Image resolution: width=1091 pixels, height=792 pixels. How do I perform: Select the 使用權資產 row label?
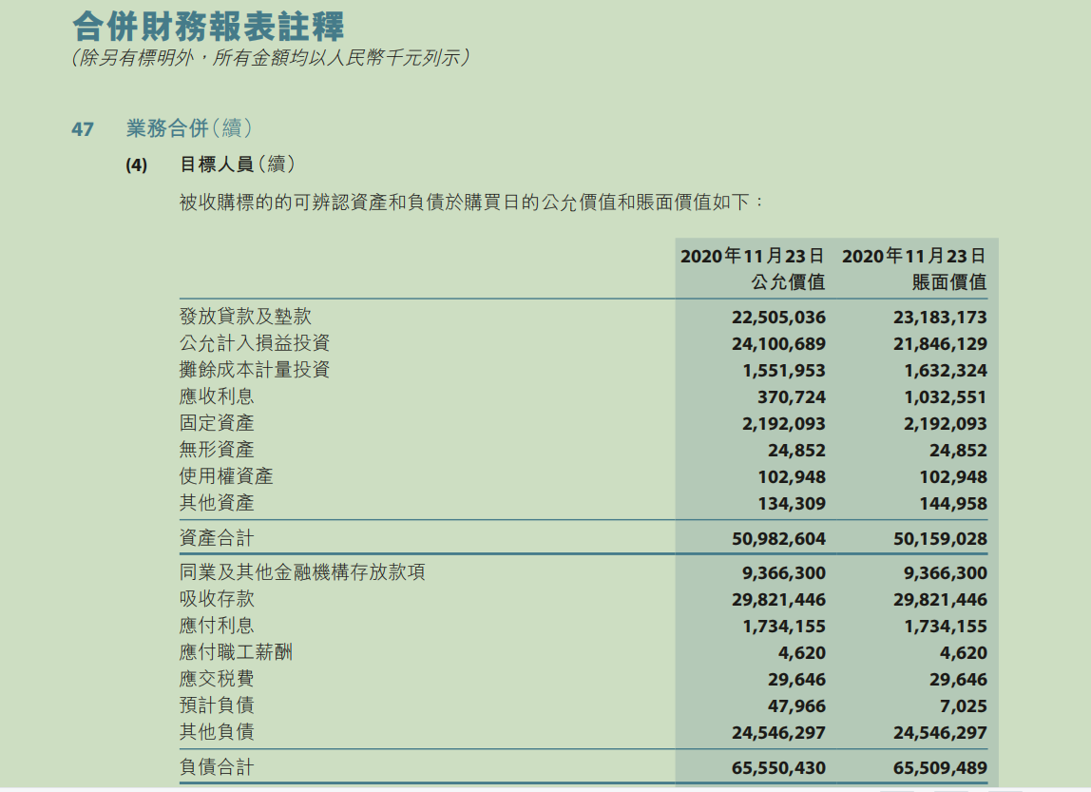coord(226,476)
